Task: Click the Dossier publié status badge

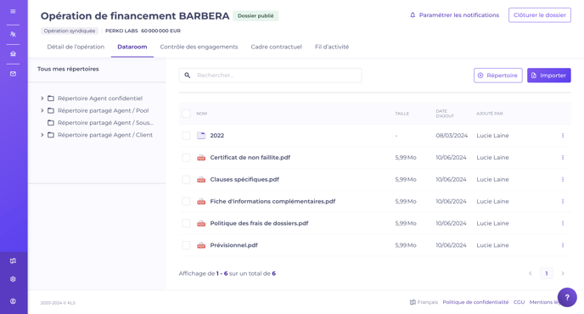Action: pyautogui.click(x=255, y=16)
